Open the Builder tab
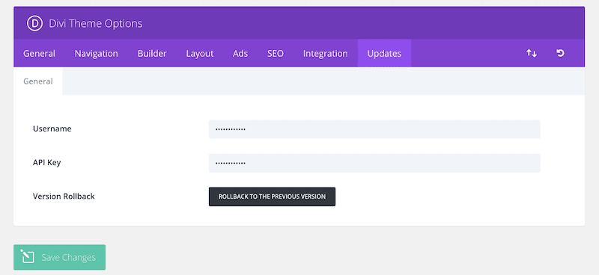 click(x=152, y=53)
